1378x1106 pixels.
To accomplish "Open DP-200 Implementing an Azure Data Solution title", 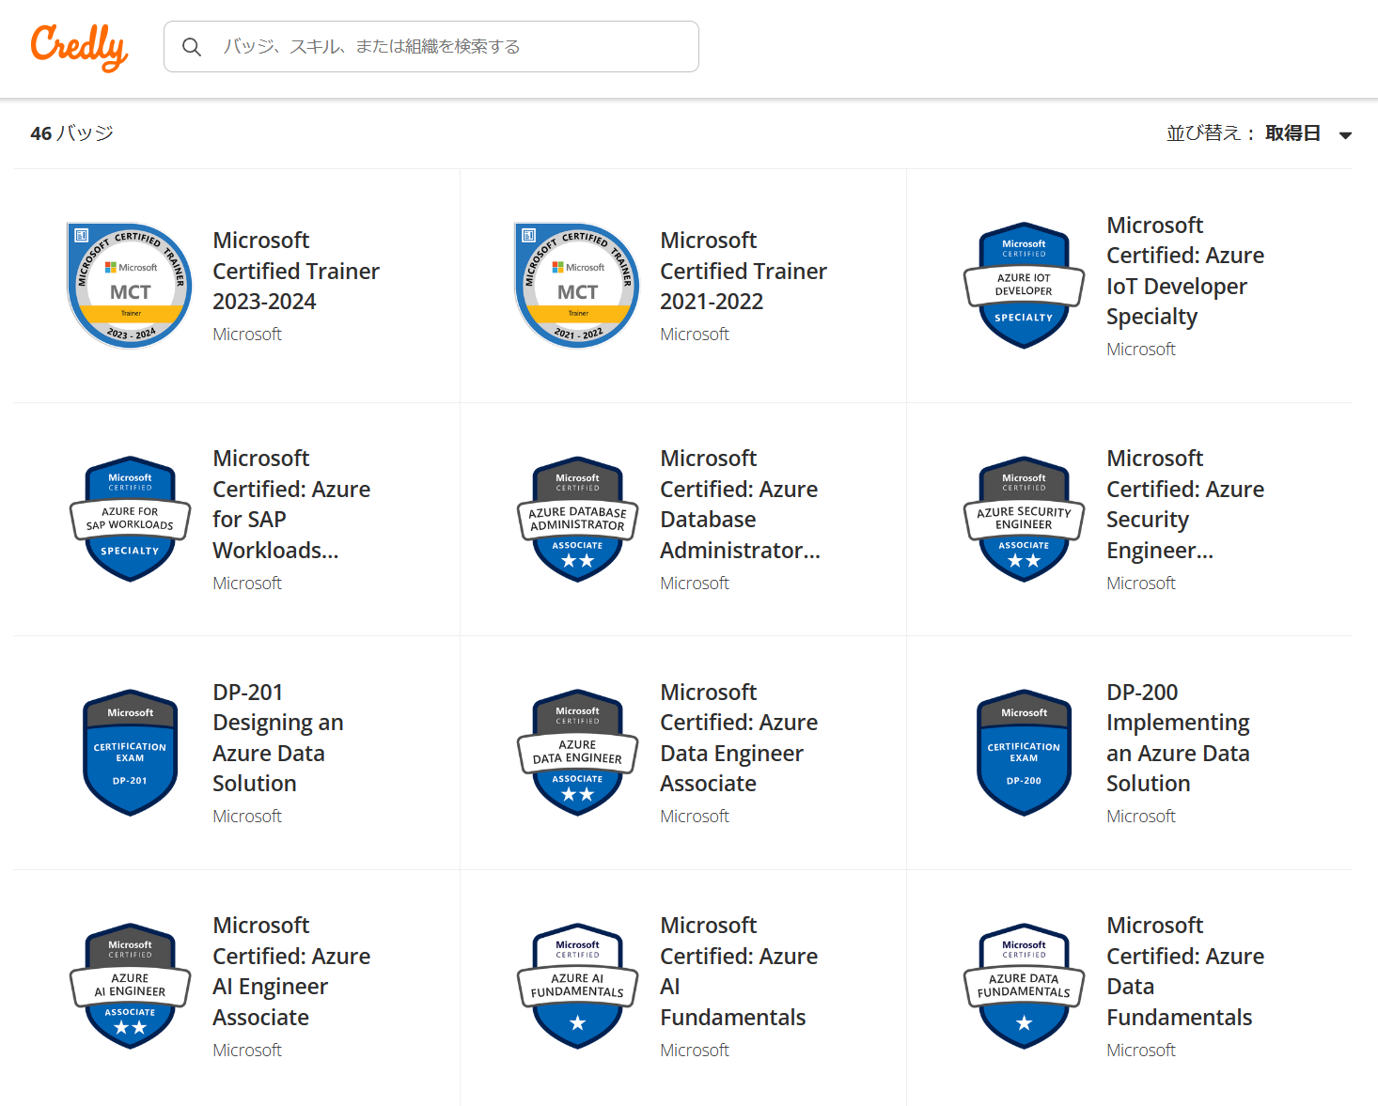I will tap(1178, 738).
